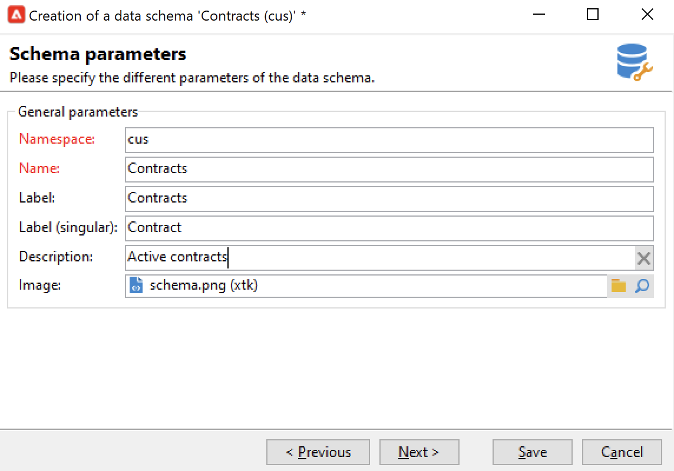Select the Label input field
The width and height of the screenshot is (674, 471).
pyautogui.click(x=389, y=199)
